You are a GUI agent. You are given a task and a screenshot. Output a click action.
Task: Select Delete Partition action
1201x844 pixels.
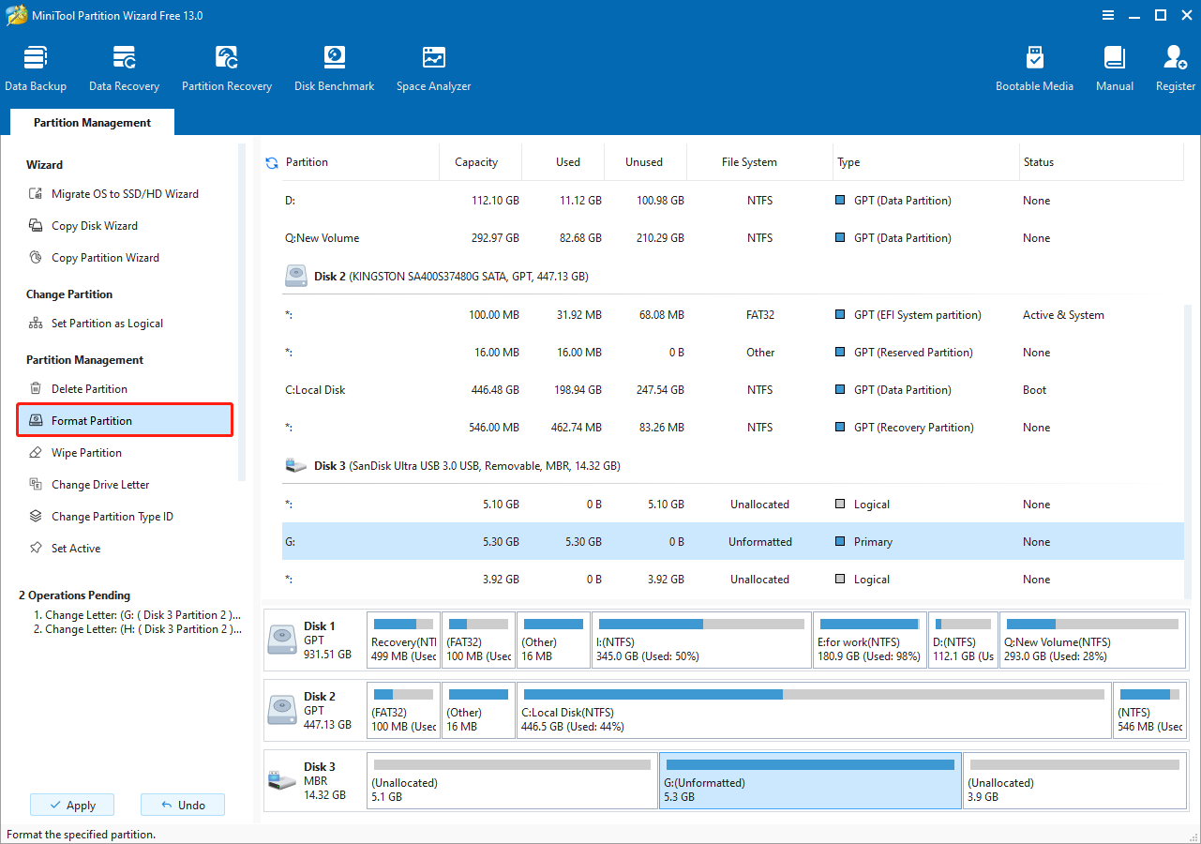coord(78,389)
